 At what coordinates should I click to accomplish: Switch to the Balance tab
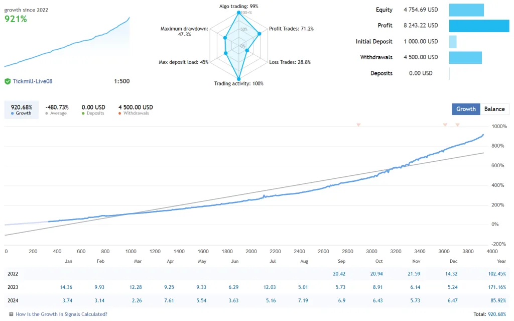495,109
